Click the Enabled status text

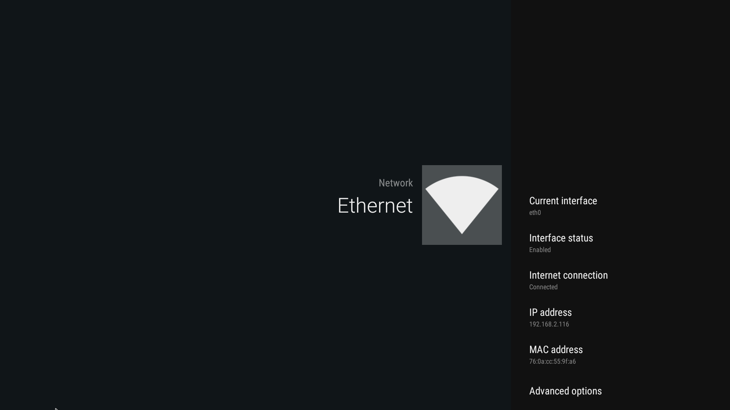tap(540, 250)
